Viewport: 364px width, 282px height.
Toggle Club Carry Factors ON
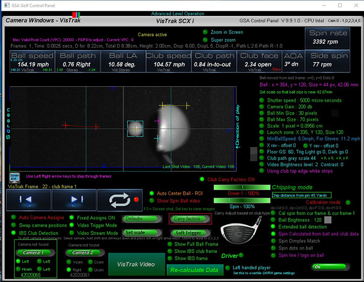point(202,179)
